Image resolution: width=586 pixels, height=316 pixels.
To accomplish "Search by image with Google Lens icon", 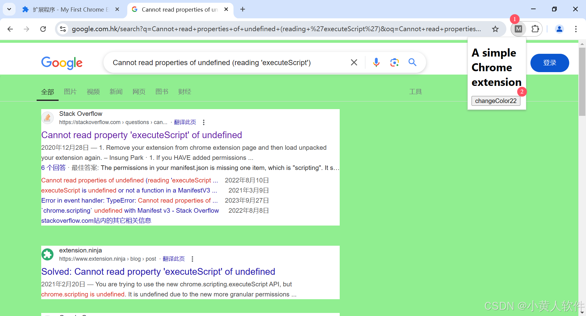I will point(394,63).
